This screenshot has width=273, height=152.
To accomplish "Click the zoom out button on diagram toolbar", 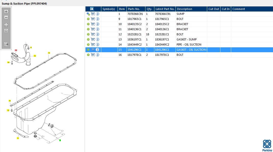I will pyautogui.click(x=6, y=18).
